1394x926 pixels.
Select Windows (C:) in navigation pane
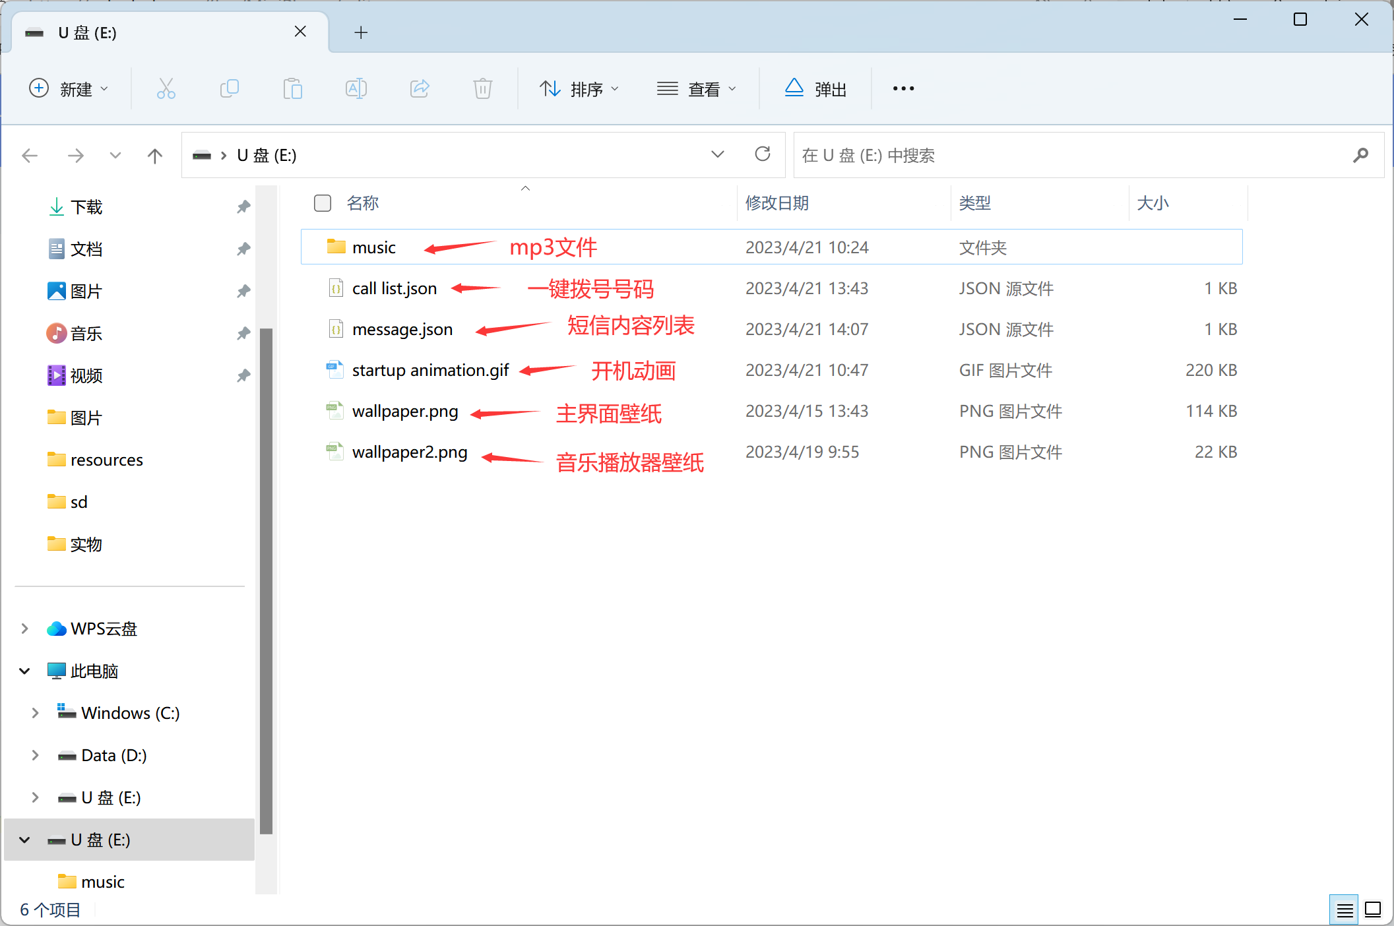[130, 713]
